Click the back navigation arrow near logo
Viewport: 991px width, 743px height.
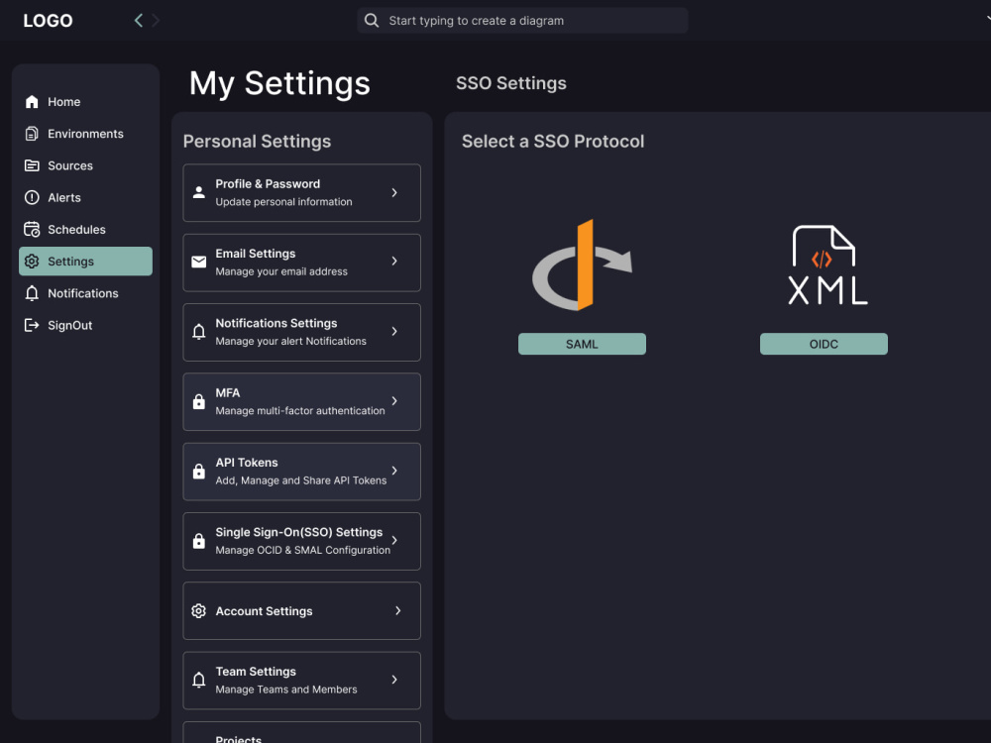click(x=139, y=21)
